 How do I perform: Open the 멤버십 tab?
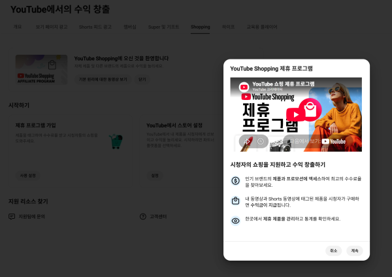(130, 27)
